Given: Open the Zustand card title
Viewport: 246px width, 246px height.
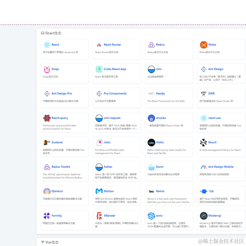Looking at the screenshot, I should pyautogui.click(x=57, y=142).
